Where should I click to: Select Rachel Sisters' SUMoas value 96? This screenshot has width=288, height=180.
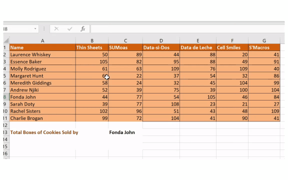(x=125, y=111)
